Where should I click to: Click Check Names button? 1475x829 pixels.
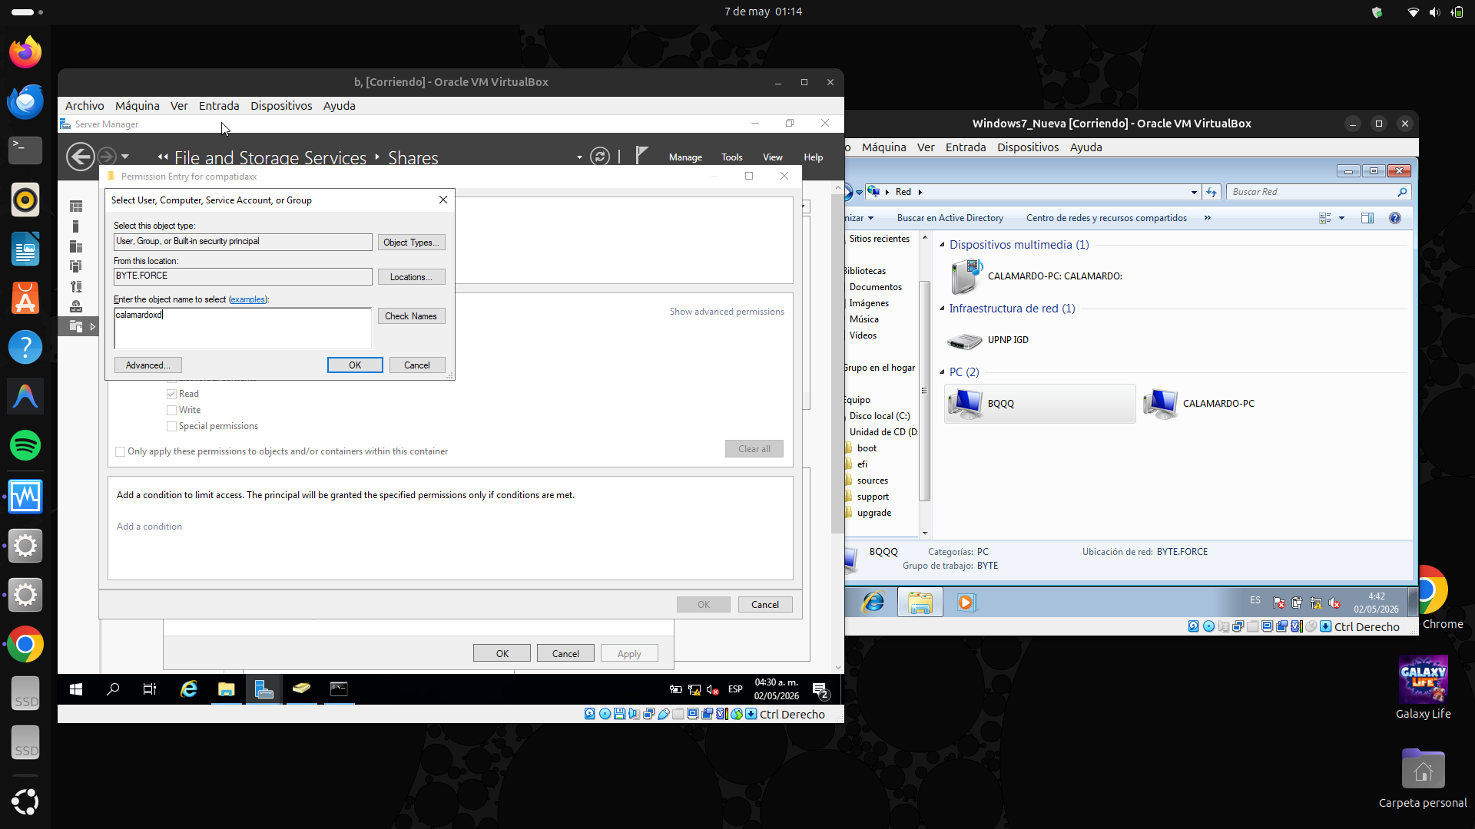(x=411, y=316)
